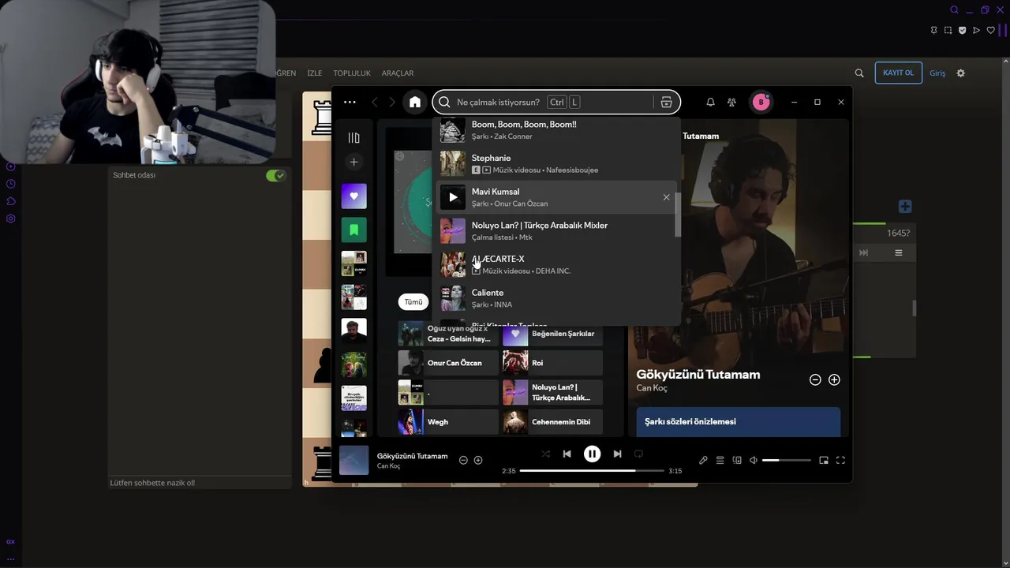Skip to next track
This screenshot has height=568, width=1010.
617,454
